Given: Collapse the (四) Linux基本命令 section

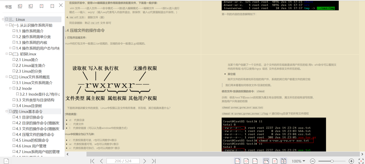Looking at the screenshot, I should (7, 111).
